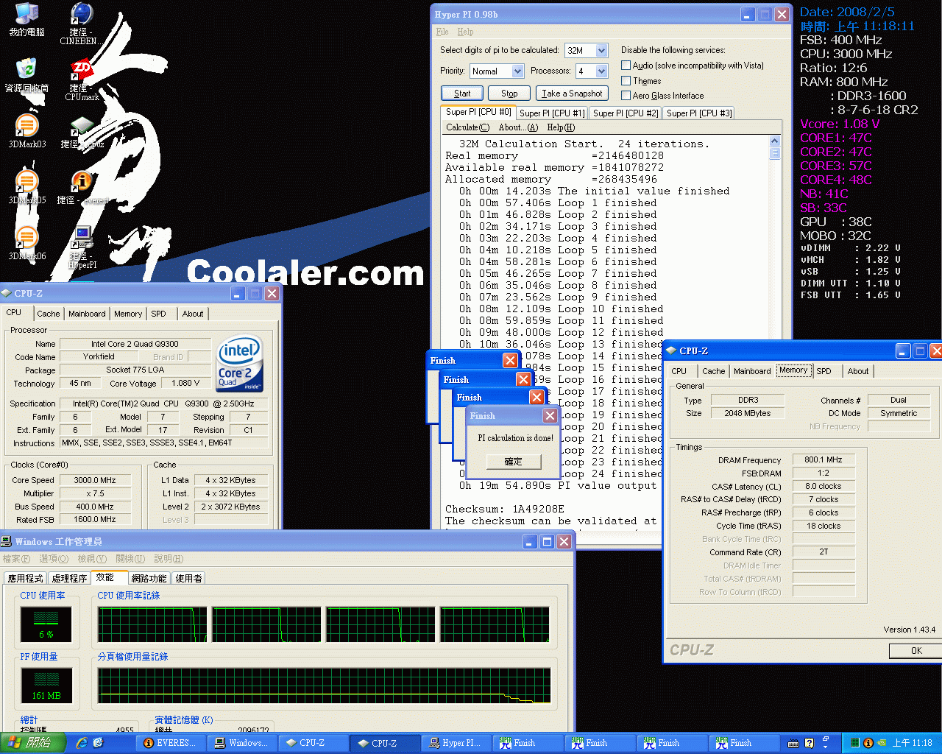Switch to 應用程式 tab in Task Manager
942x754 pixels.
click(26, 579)
